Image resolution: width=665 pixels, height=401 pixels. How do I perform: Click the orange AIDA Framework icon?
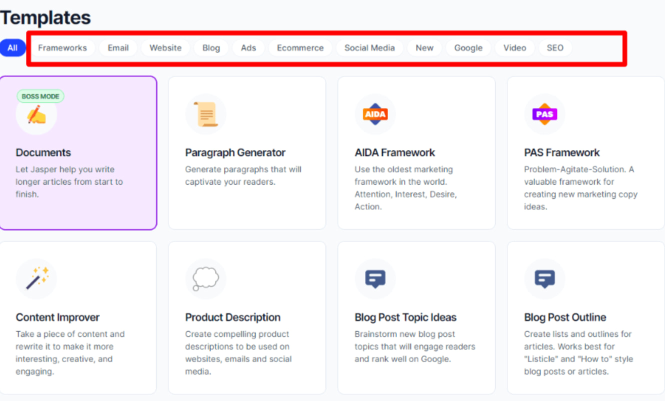(375, 114)
